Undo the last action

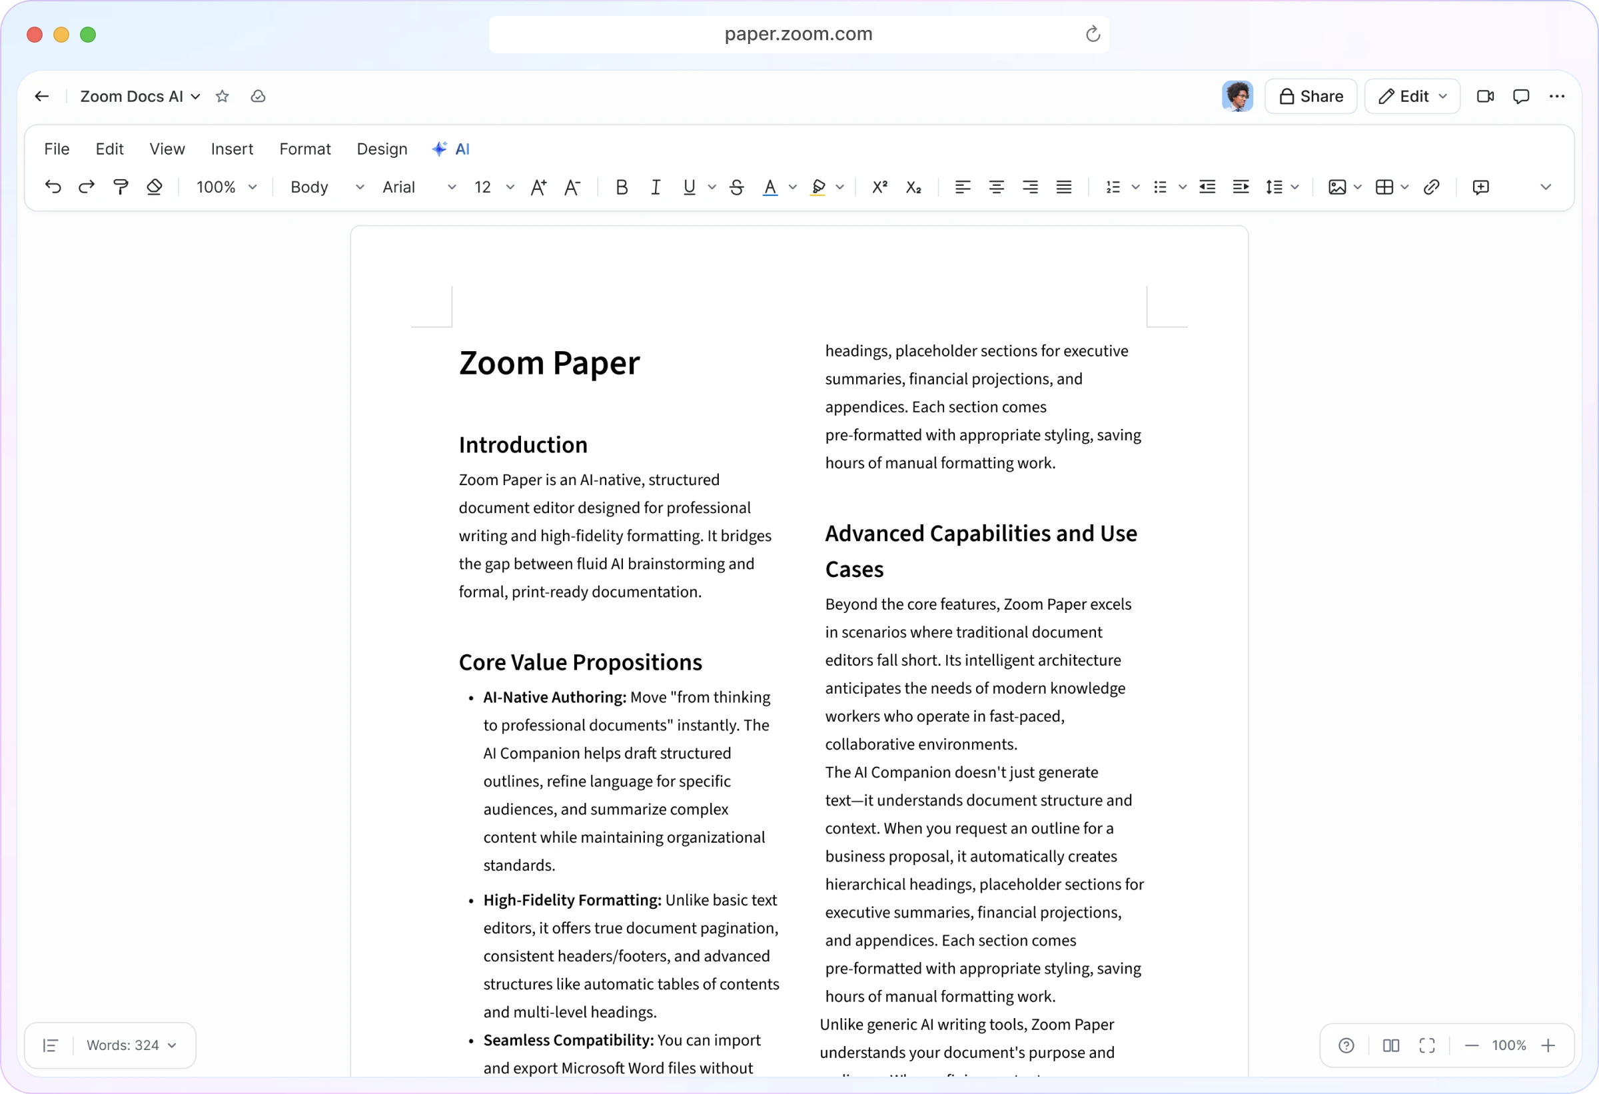click(x=53, y=187)
